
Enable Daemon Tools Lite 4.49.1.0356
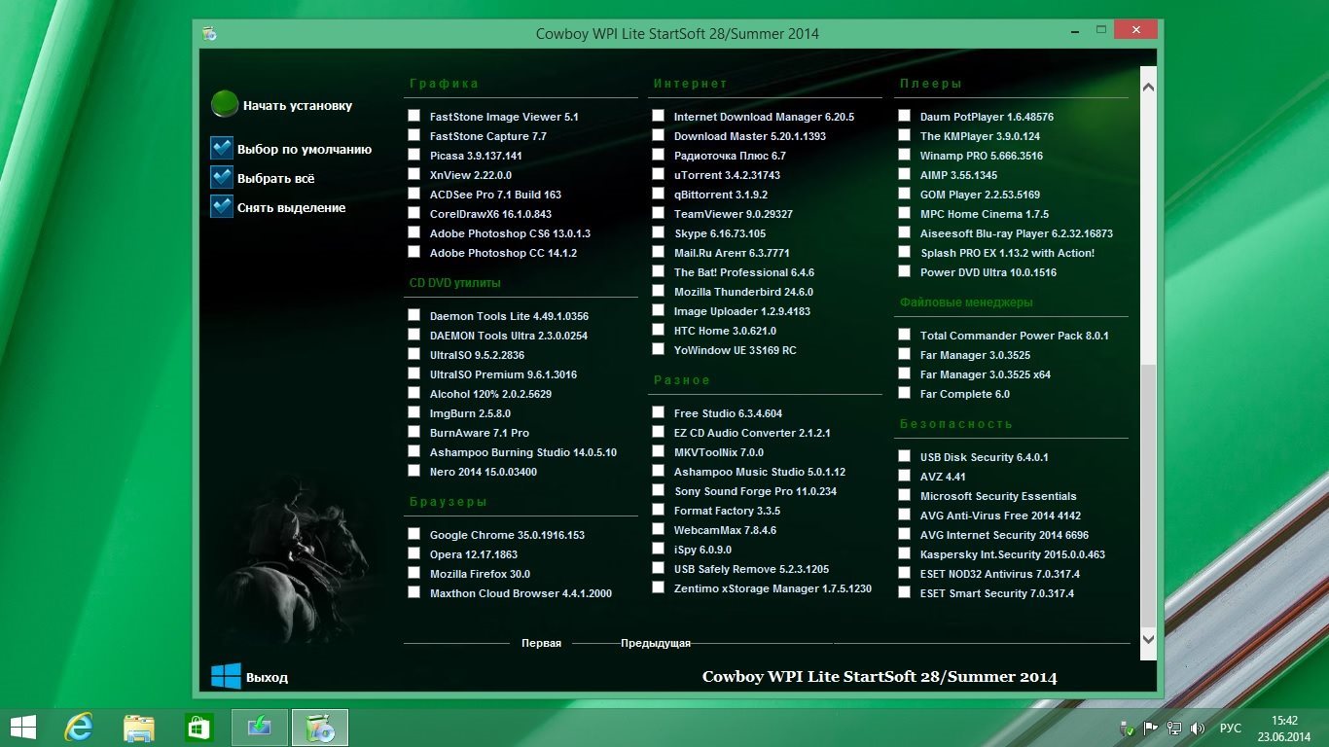(414, 315)
